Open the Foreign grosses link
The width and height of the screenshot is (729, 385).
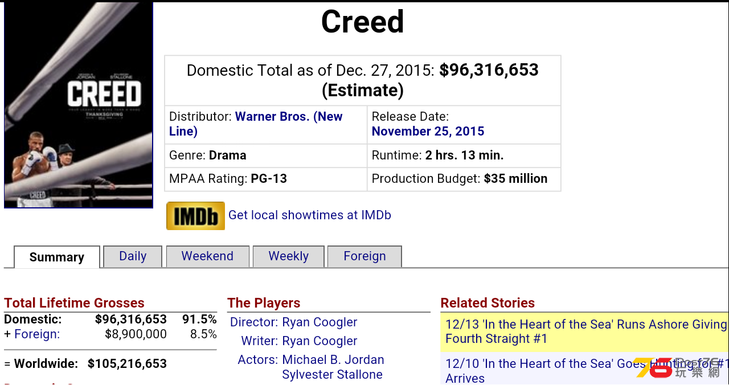click(37, 334)
